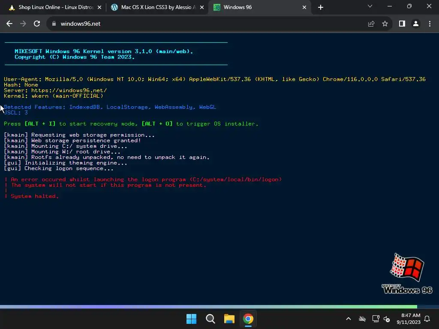Reload the windows96.net page
439x329 pixels.
[37, 24]
